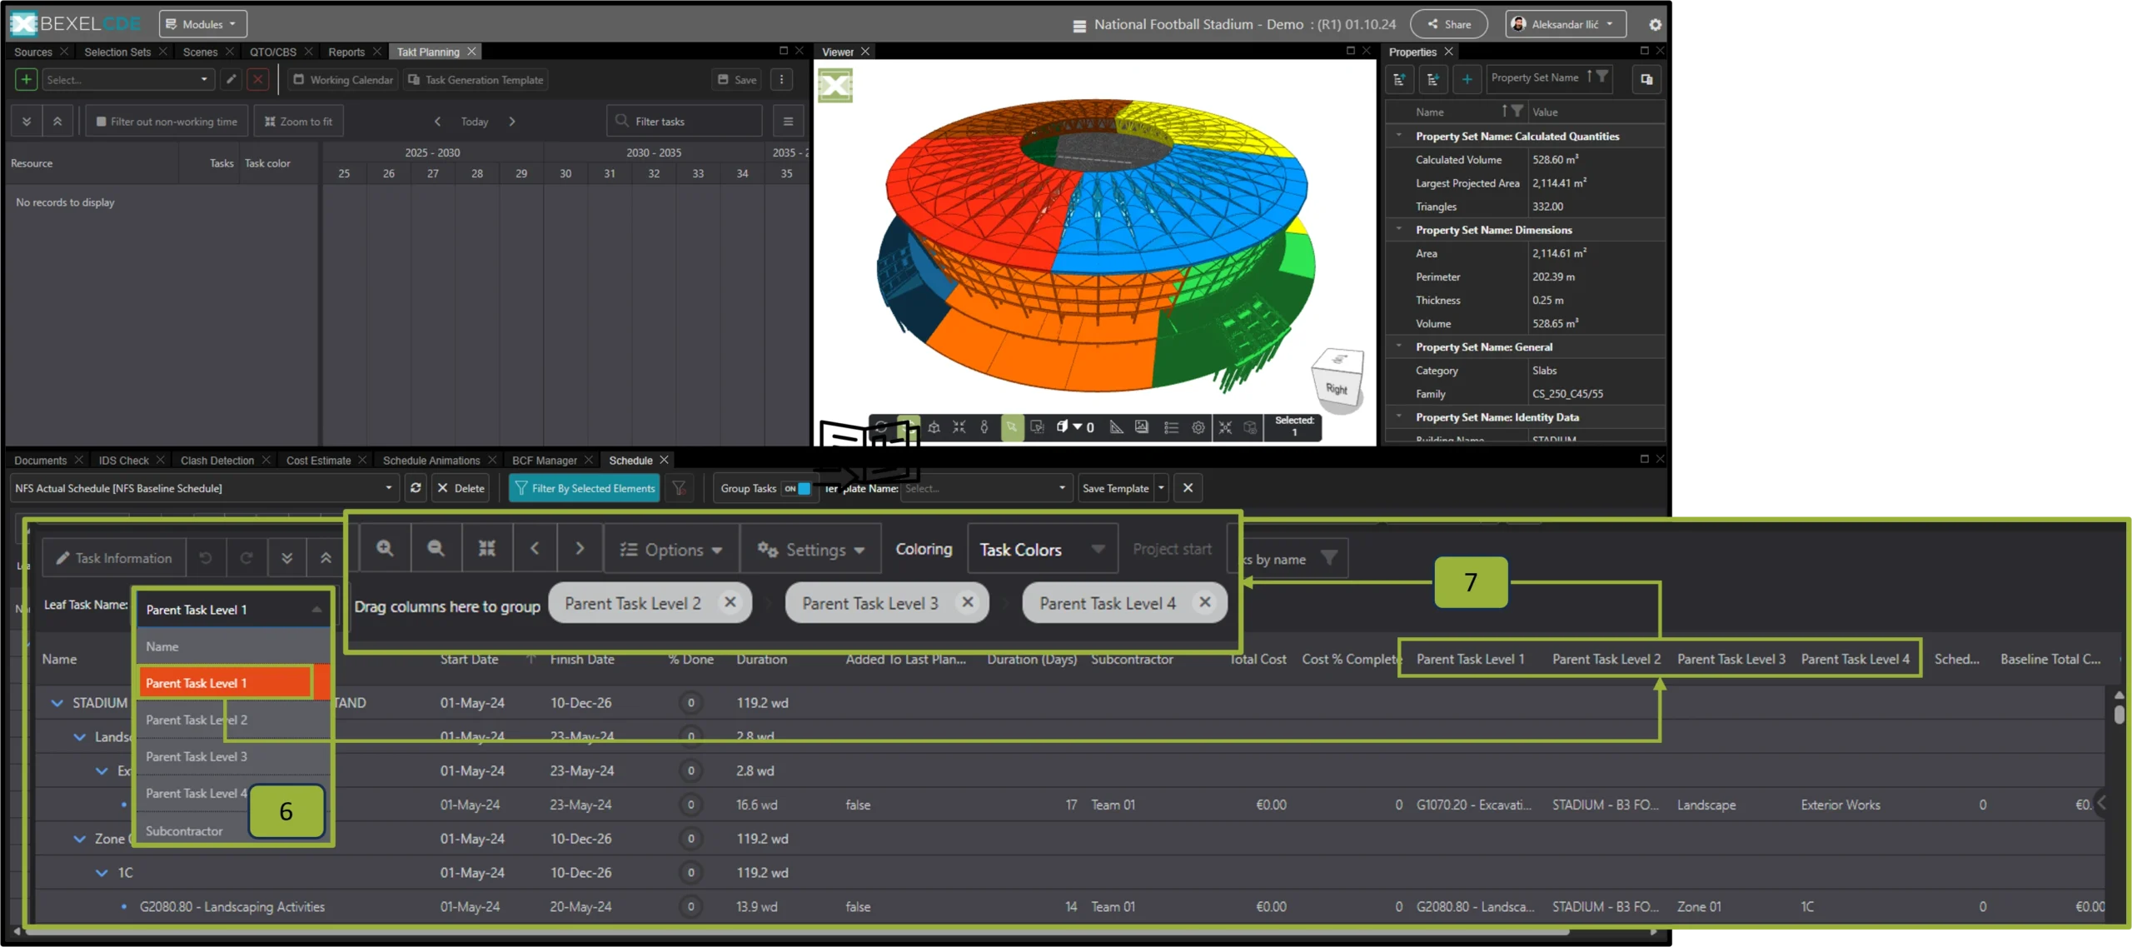Click the collapse all double-chevron icon
2132x947 pixels.
pyautogui.click(x=326, y=558)
